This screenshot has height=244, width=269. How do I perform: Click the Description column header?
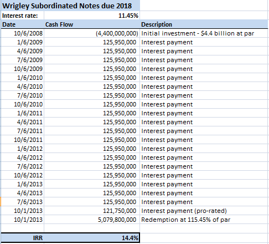coord(204,24)
